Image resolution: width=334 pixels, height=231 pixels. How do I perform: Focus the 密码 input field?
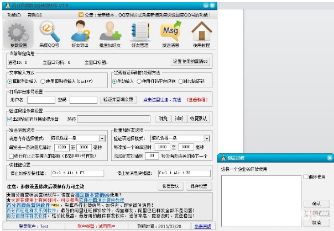[x=84, y=100]
